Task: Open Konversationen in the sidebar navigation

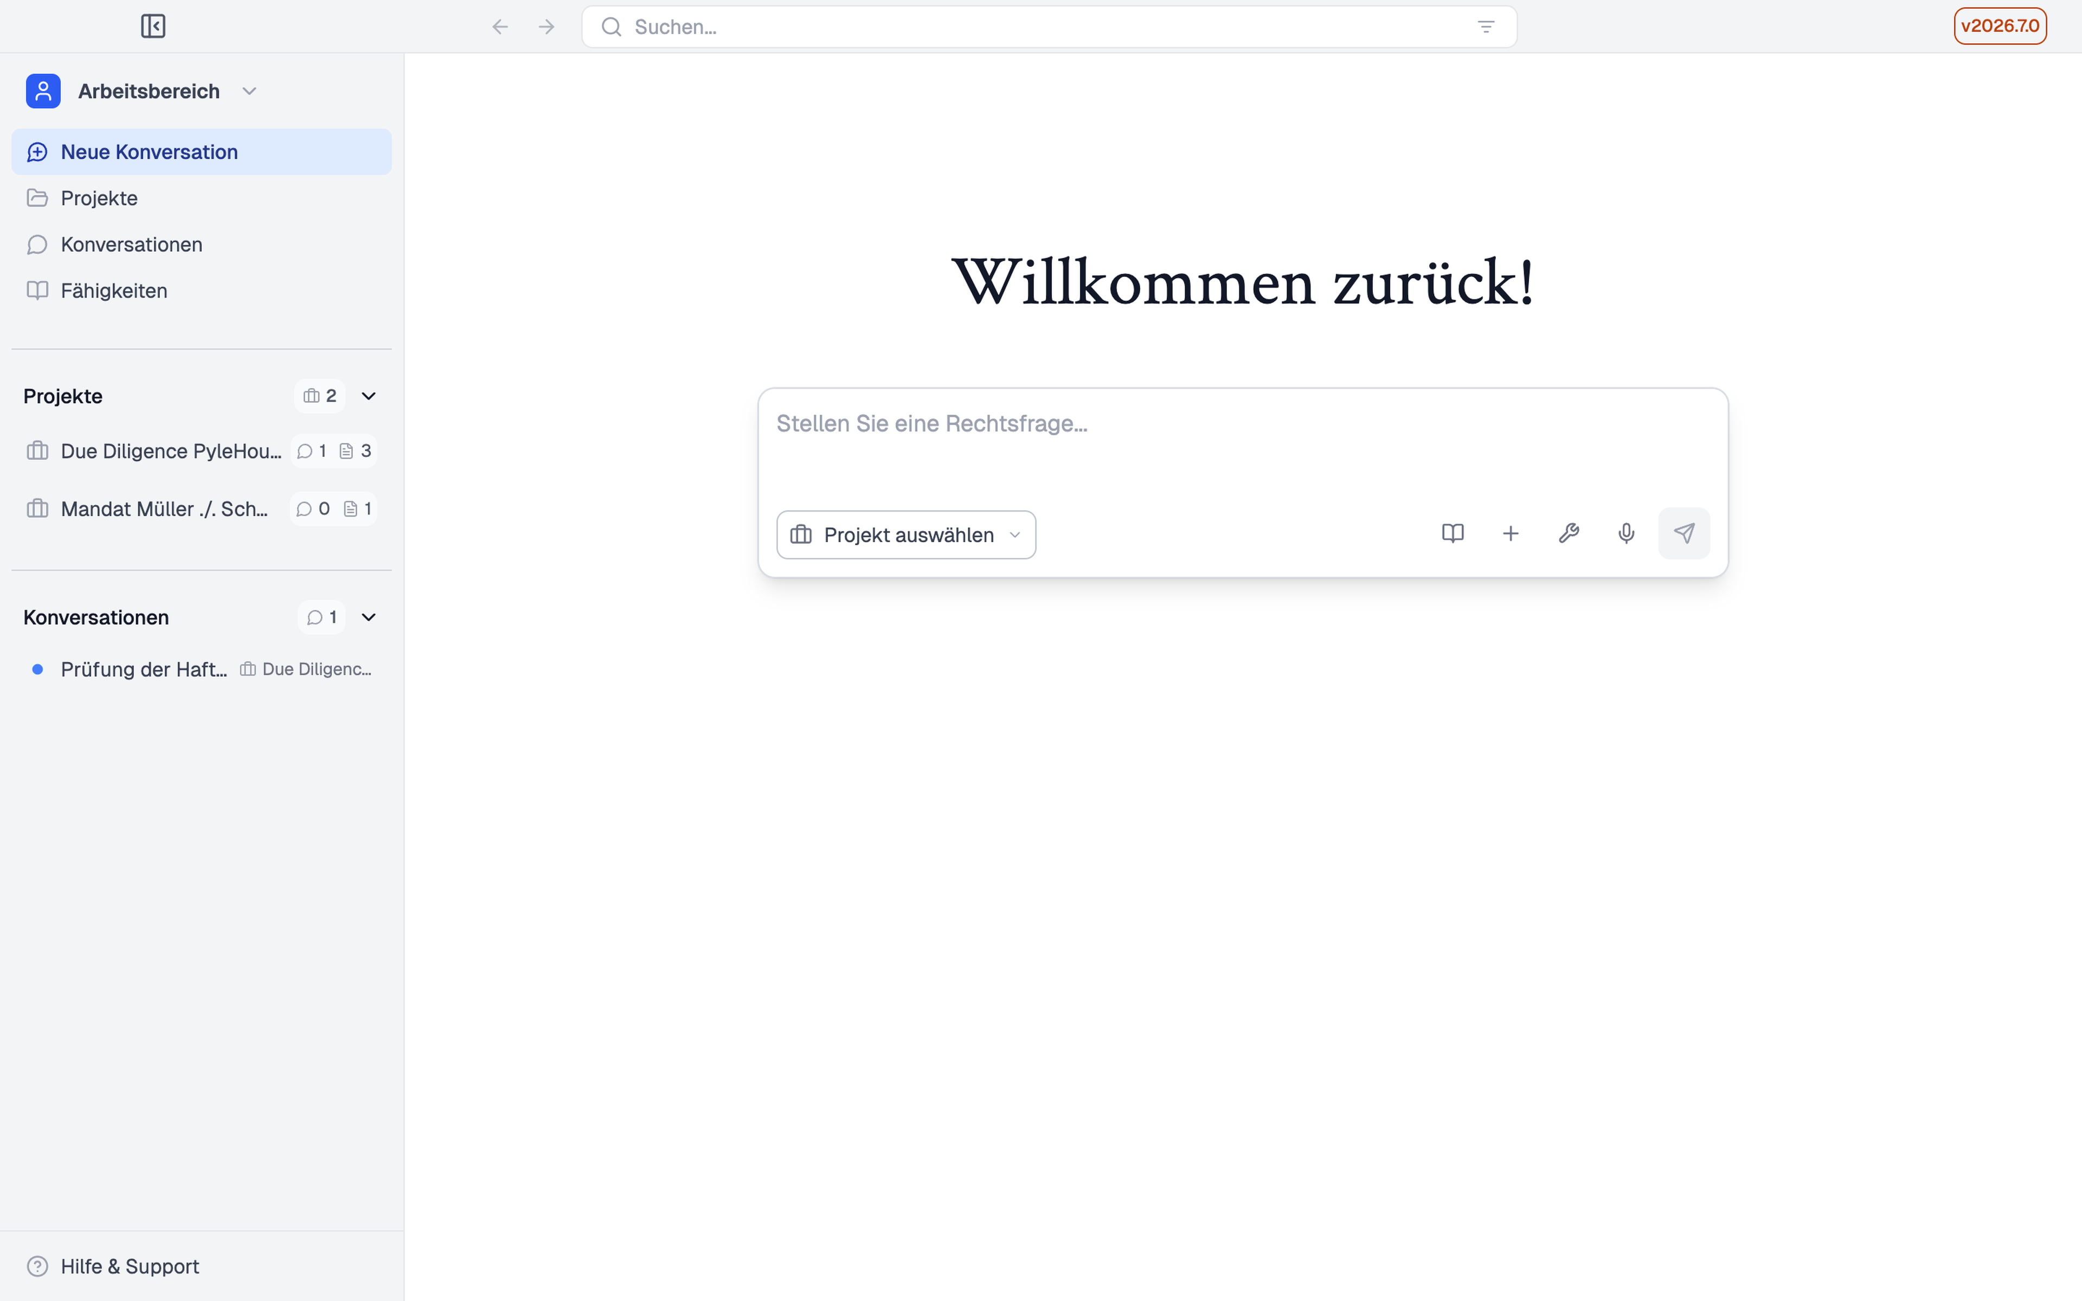Action: click(201, 245)
